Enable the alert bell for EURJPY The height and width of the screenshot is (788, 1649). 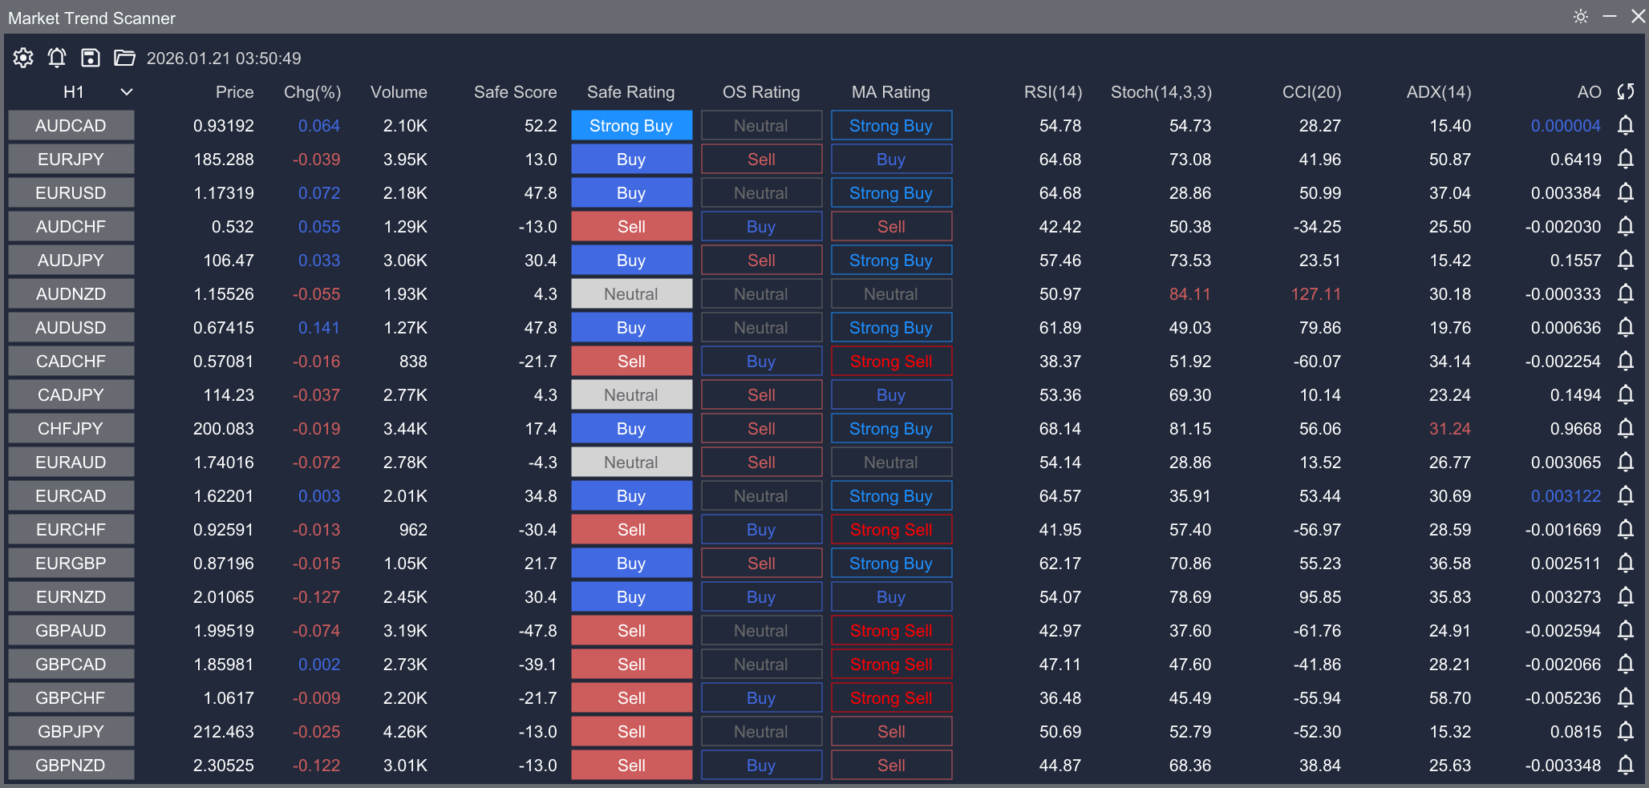pos(1626,159)
